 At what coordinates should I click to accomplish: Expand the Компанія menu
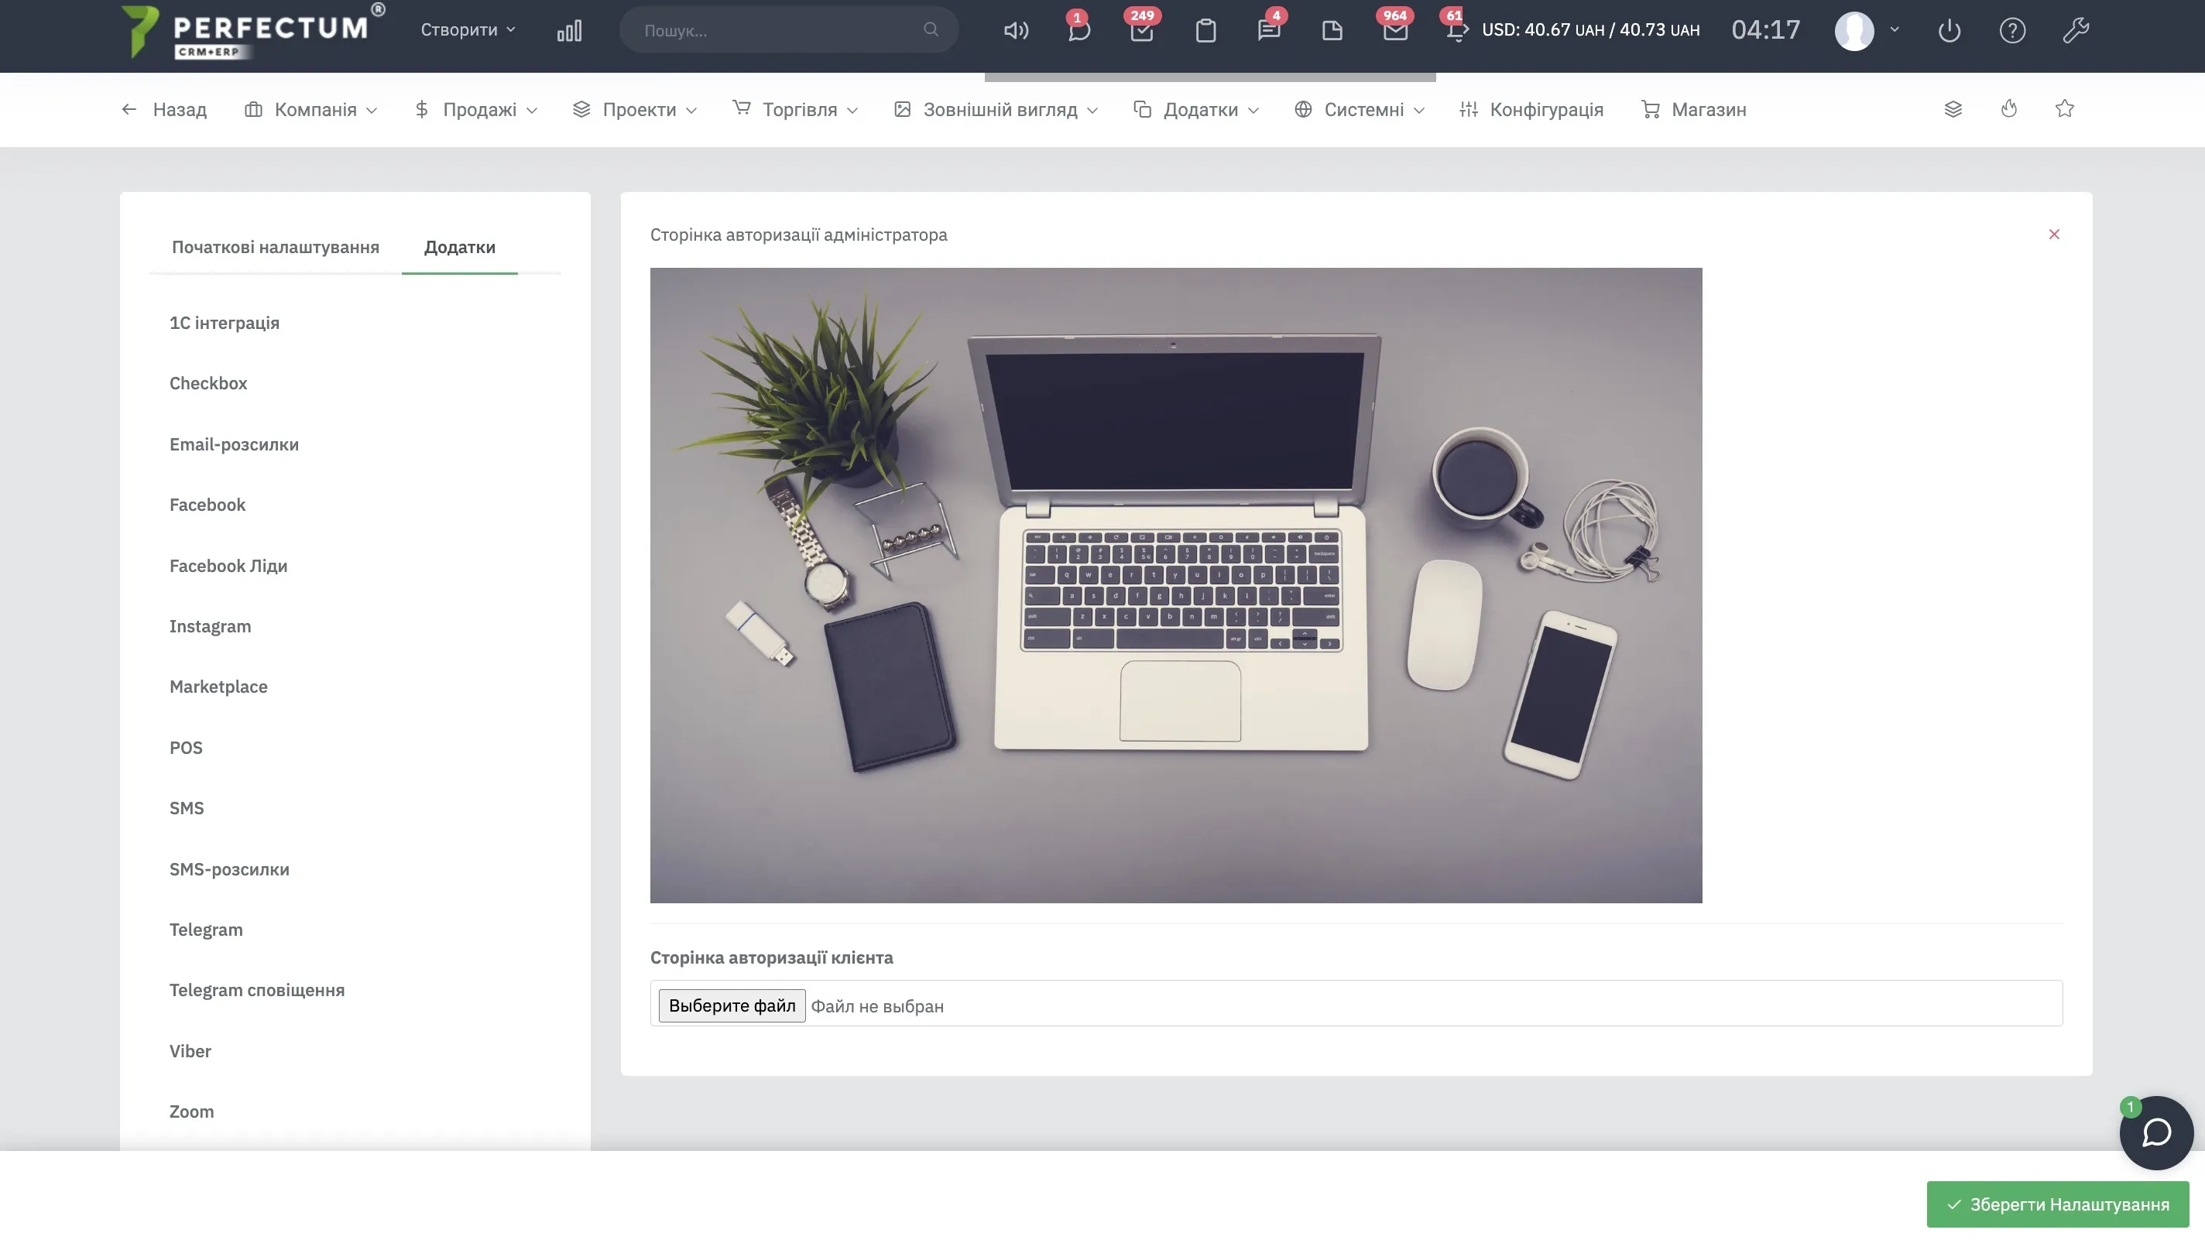(310, 110)
